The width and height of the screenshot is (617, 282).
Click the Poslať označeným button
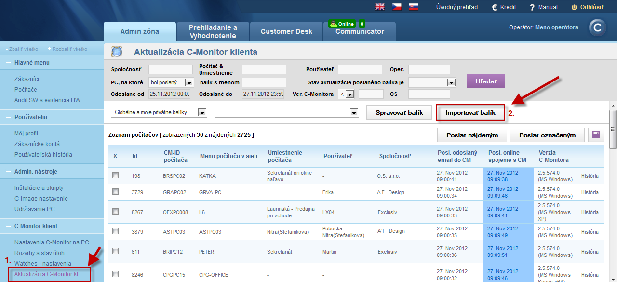pos(548,135)
